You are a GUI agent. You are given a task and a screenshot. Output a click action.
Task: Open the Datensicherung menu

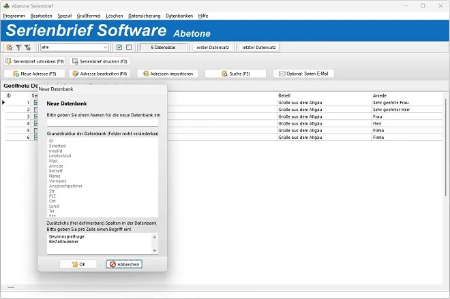tap(145, 16)
